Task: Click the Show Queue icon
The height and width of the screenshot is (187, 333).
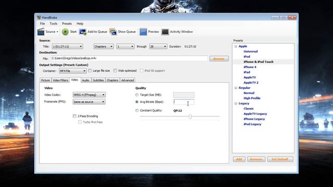Action: coord(113,32)
